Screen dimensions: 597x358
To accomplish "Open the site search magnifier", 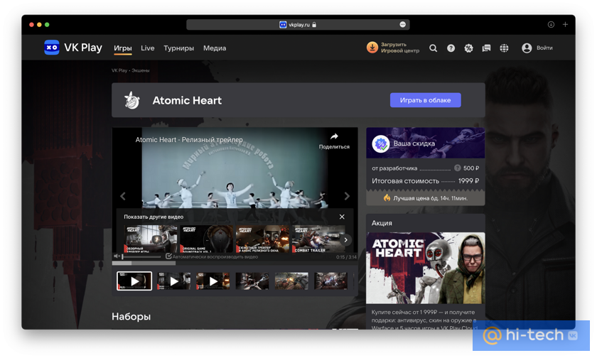I will click(433, 48).
